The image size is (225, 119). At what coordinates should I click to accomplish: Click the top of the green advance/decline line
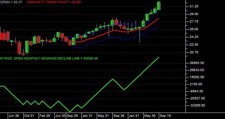159,57
